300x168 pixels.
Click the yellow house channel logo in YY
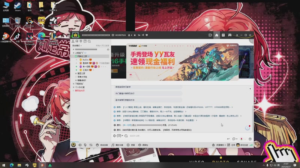point(75,35)
